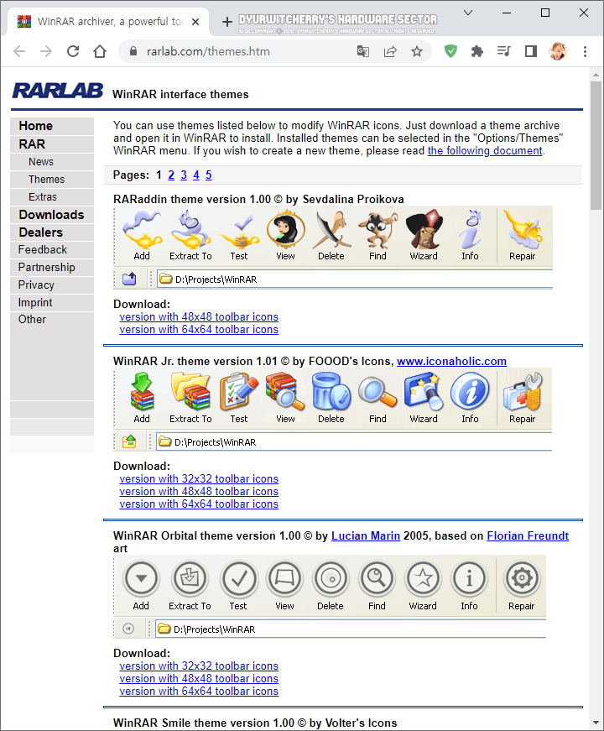Click the Orbital theme Find magnifier icon
604x731 pixels.
(377, 578)
